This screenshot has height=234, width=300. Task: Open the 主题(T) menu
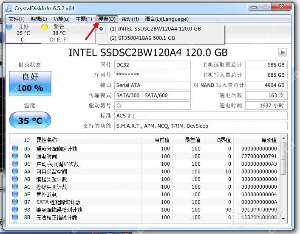[x=84, y=19]
